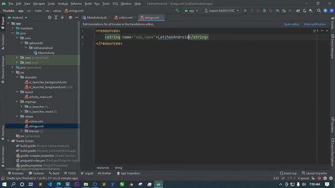The image size is (335, 188).
Task: Click the Make Project hammer icon
Action: 177,10
